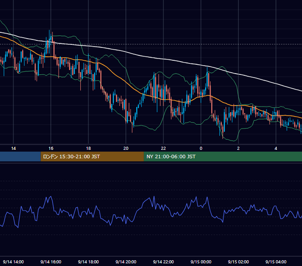Click the 9/14 18:00 date label
Screen dimensions: 302x266
[x=88, y=262]
